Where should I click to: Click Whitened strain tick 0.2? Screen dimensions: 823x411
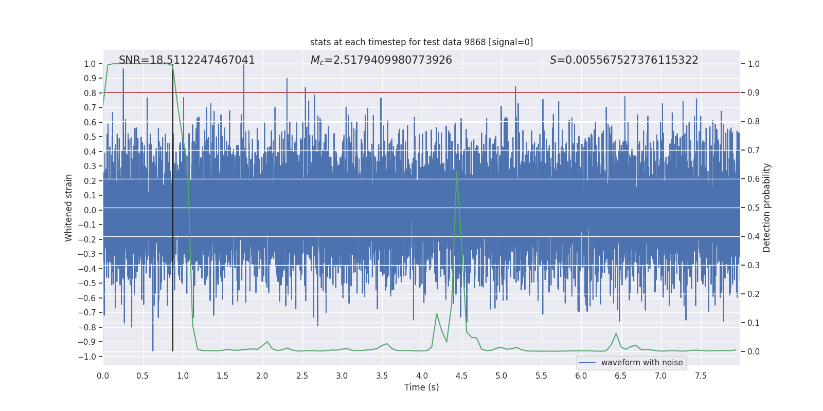tap(90, 181)
